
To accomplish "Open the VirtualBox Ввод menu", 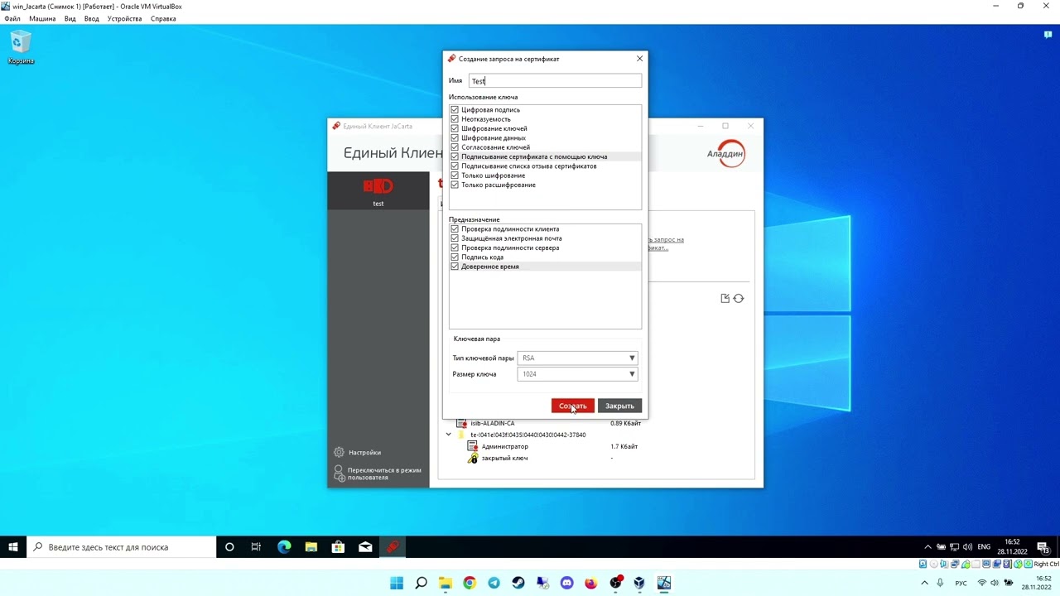I will (x=92, y=18).
